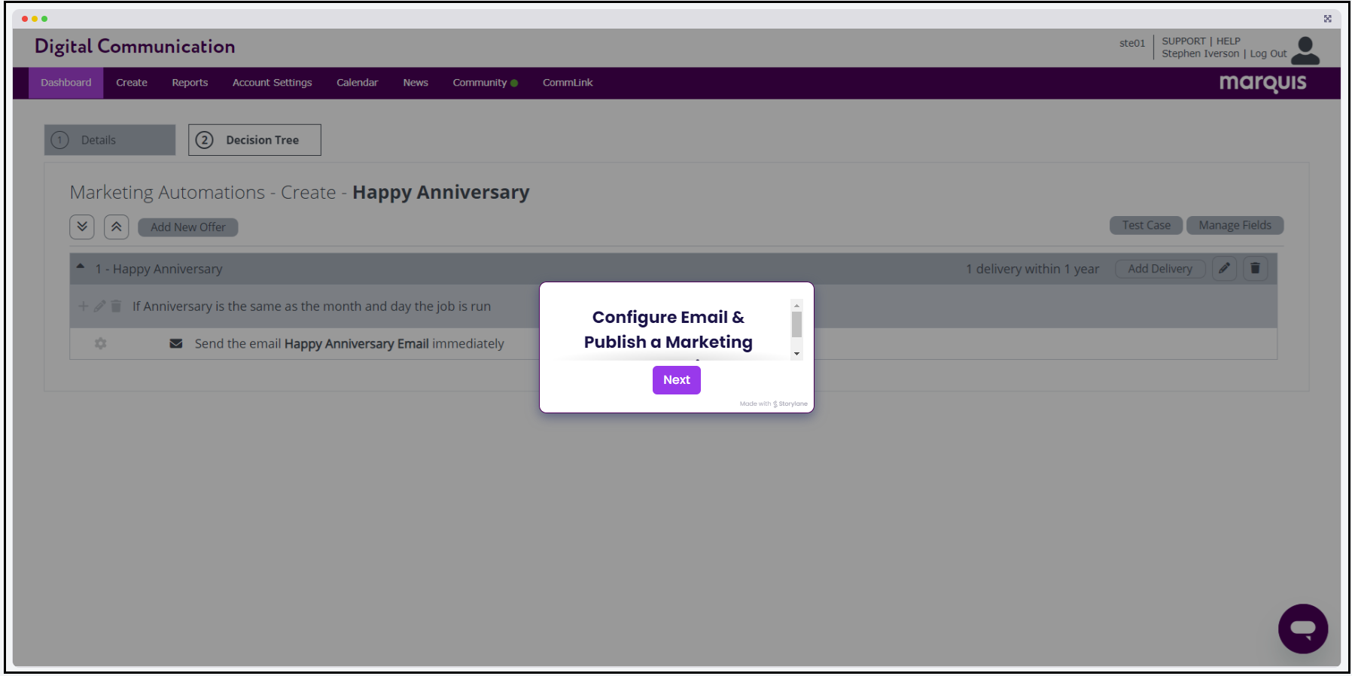The image size is (1352, 676).
Task: Click the small trash icon on condition row
Action: [116, 306]
